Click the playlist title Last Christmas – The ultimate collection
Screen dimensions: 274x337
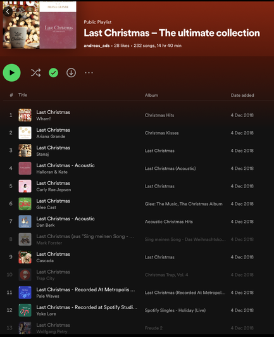tap(171, 33)
